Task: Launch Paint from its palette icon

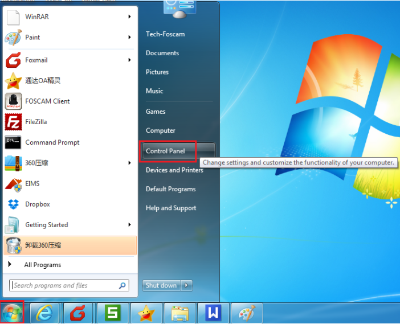Action: [x=13, y=38]
